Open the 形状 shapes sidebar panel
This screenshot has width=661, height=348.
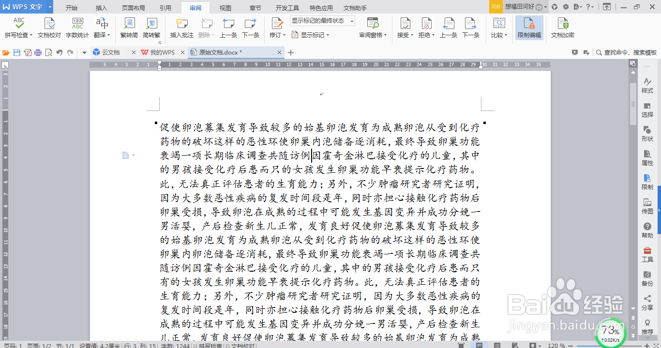click(647, 134)
